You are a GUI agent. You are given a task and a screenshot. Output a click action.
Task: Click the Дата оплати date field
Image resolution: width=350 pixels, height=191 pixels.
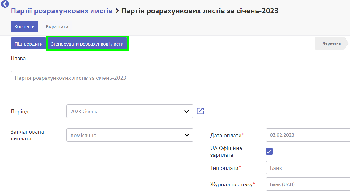308,135
